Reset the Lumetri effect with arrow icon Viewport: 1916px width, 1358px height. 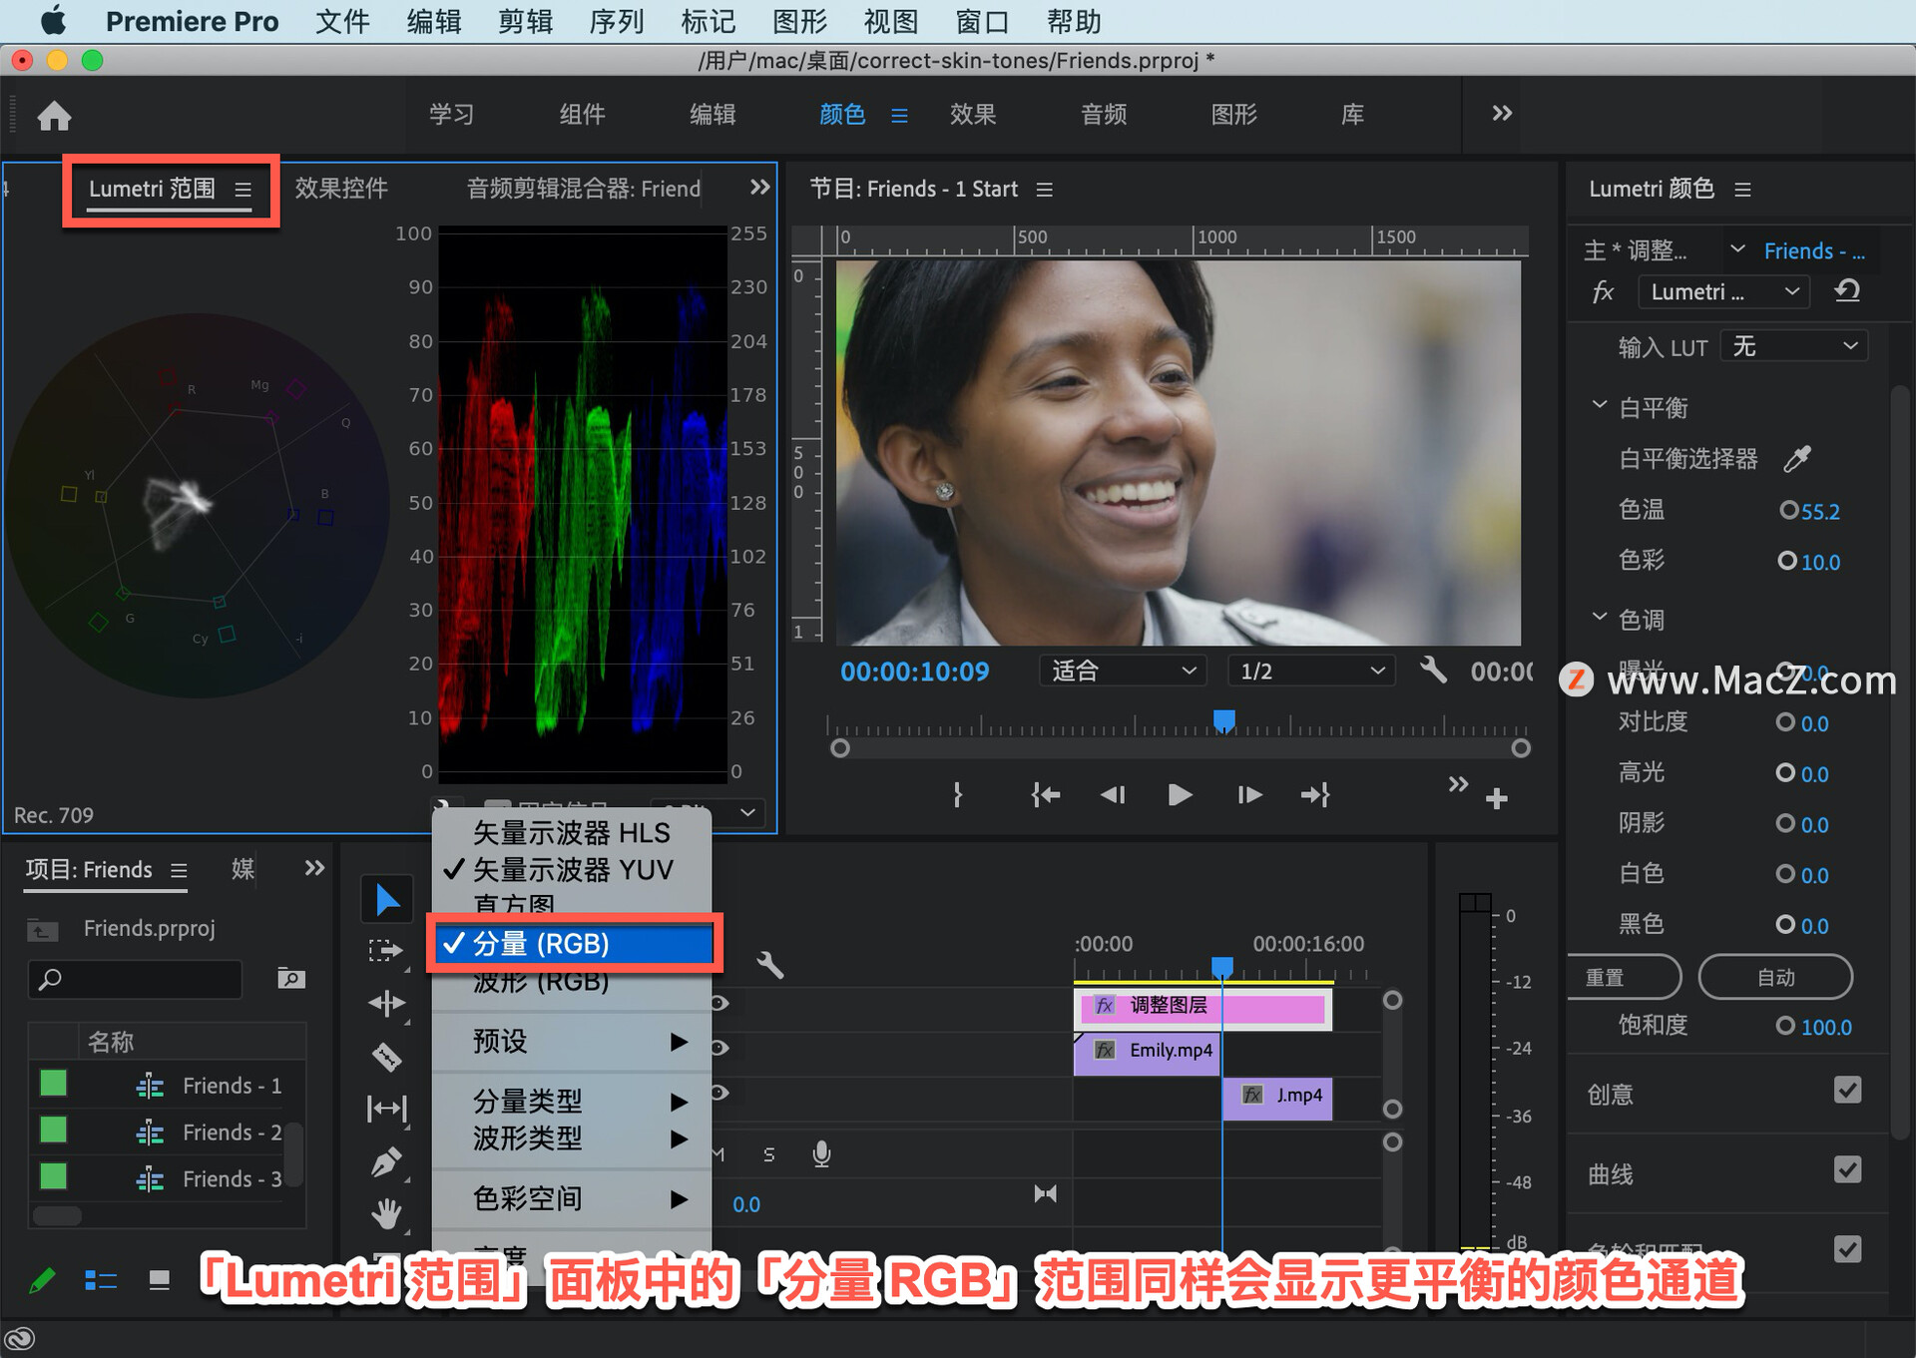click(1847, 291)
